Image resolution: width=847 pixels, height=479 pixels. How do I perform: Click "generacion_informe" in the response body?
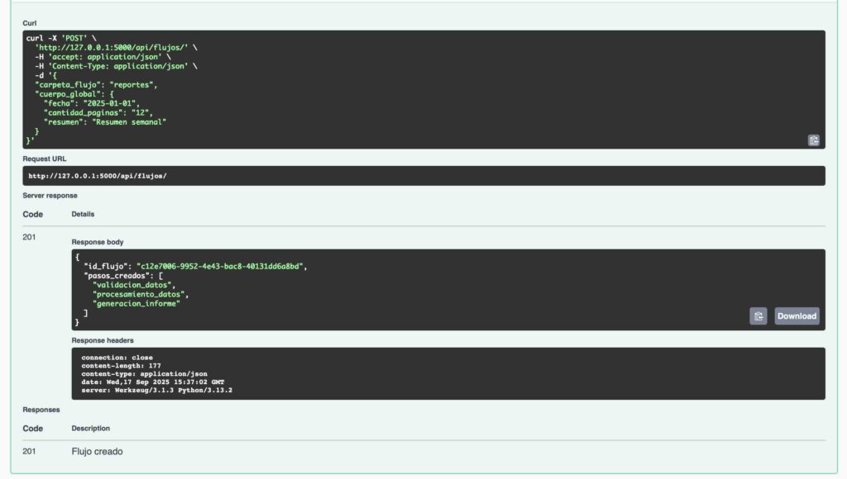(x=136, y=303)
